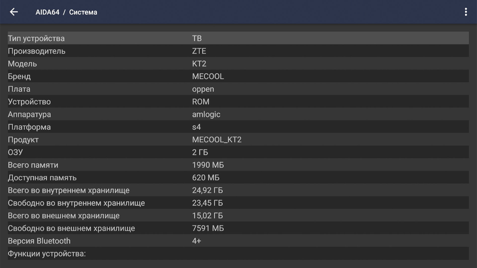This screenshot has width=477, height=268.
Task: Select the Устройство ROM row
Action: 238,102
